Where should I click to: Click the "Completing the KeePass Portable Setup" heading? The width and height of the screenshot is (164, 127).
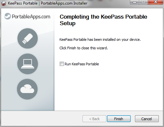tap(103, 20)
